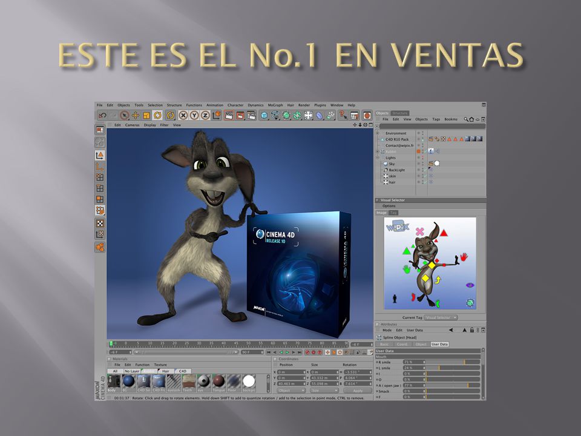Click the coordinate system cube icon

217,115
